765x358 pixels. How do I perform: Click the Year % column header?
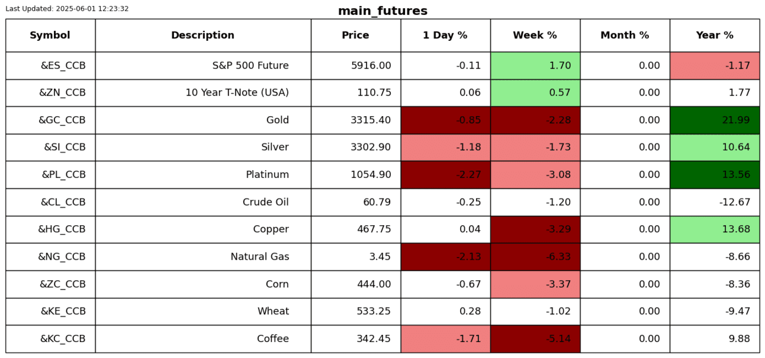[x=715, y=36]
